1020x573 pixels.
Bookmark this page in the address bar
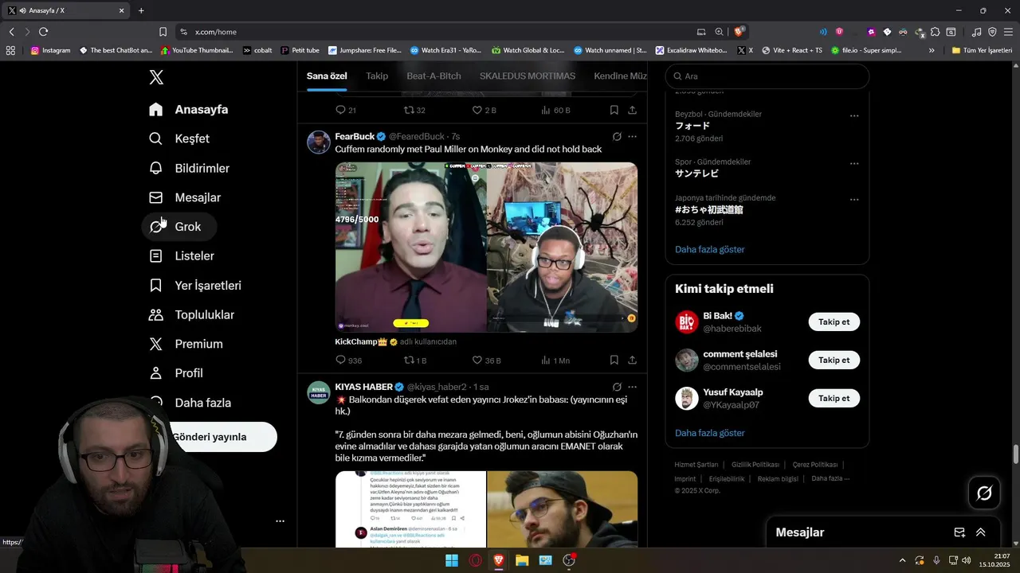click(x=163, y=32)
